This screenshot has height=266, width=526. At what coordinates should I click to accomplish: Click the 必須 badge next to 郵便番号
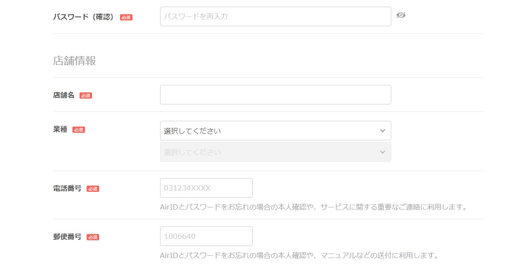93,237
